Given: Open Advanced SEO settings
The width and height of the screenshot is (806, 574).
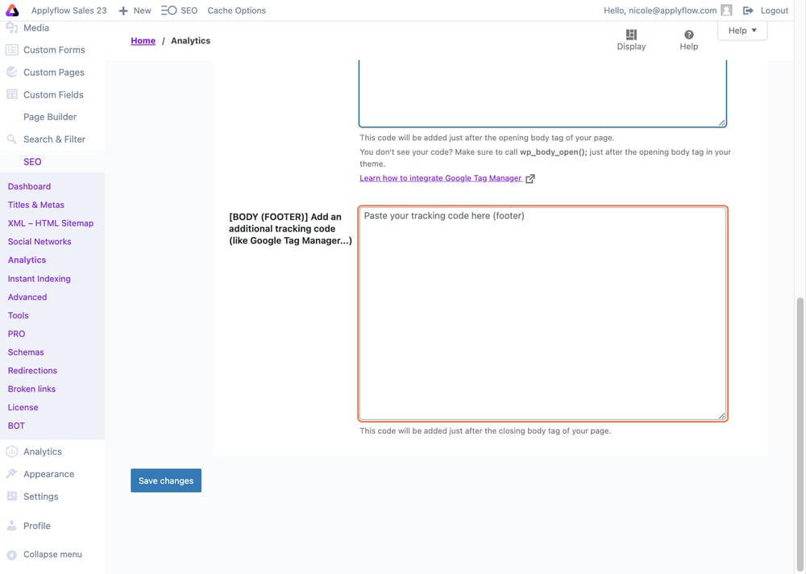Looking at the screenshot, I should [27, 297].
